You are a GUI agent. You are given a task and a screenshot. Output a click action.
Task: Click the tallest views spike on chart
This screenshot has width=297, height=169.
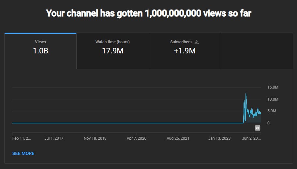click(x=246, y=94)
